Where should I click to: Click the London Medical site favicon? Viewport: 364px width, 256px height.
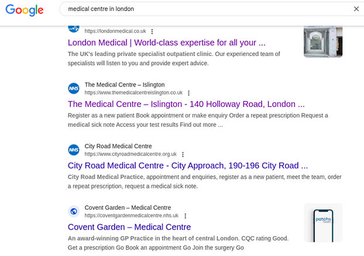coord(74,27)
